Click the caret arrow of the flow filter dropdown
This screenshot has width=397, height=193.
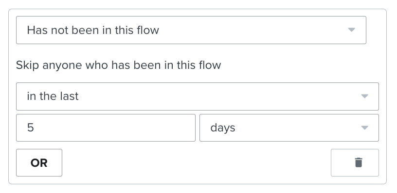[351, 30]
